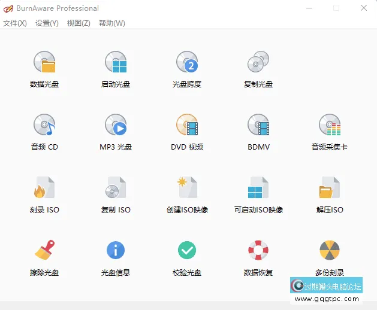Open the 解压ISO unpack icon
377x310 pixels.
tap(330, 187)
